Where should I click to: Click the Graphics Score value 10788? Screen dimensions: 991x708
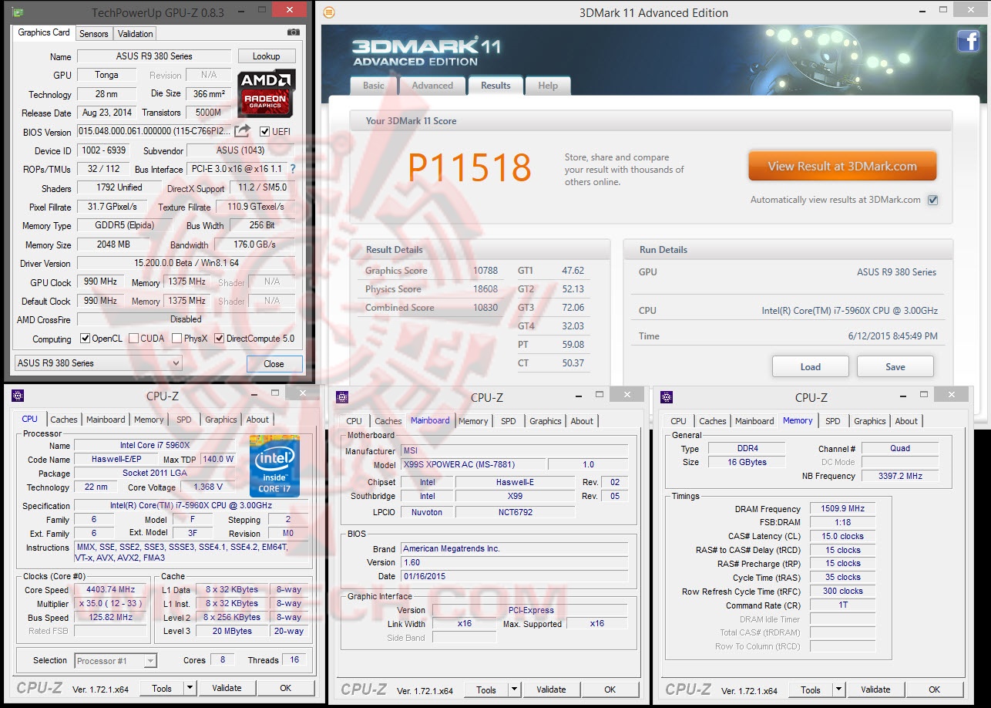pos(485,271)
